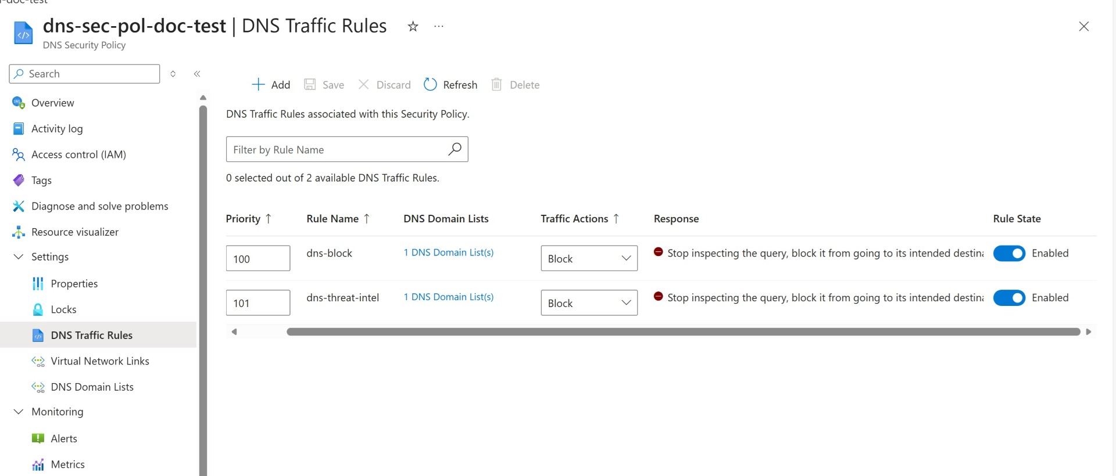Open Overview in the sidebar

52,103
